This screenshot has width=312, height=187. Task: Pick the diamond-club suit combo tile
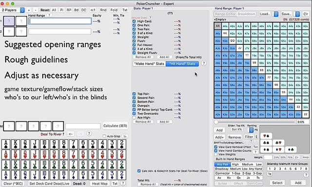point(291,150)
